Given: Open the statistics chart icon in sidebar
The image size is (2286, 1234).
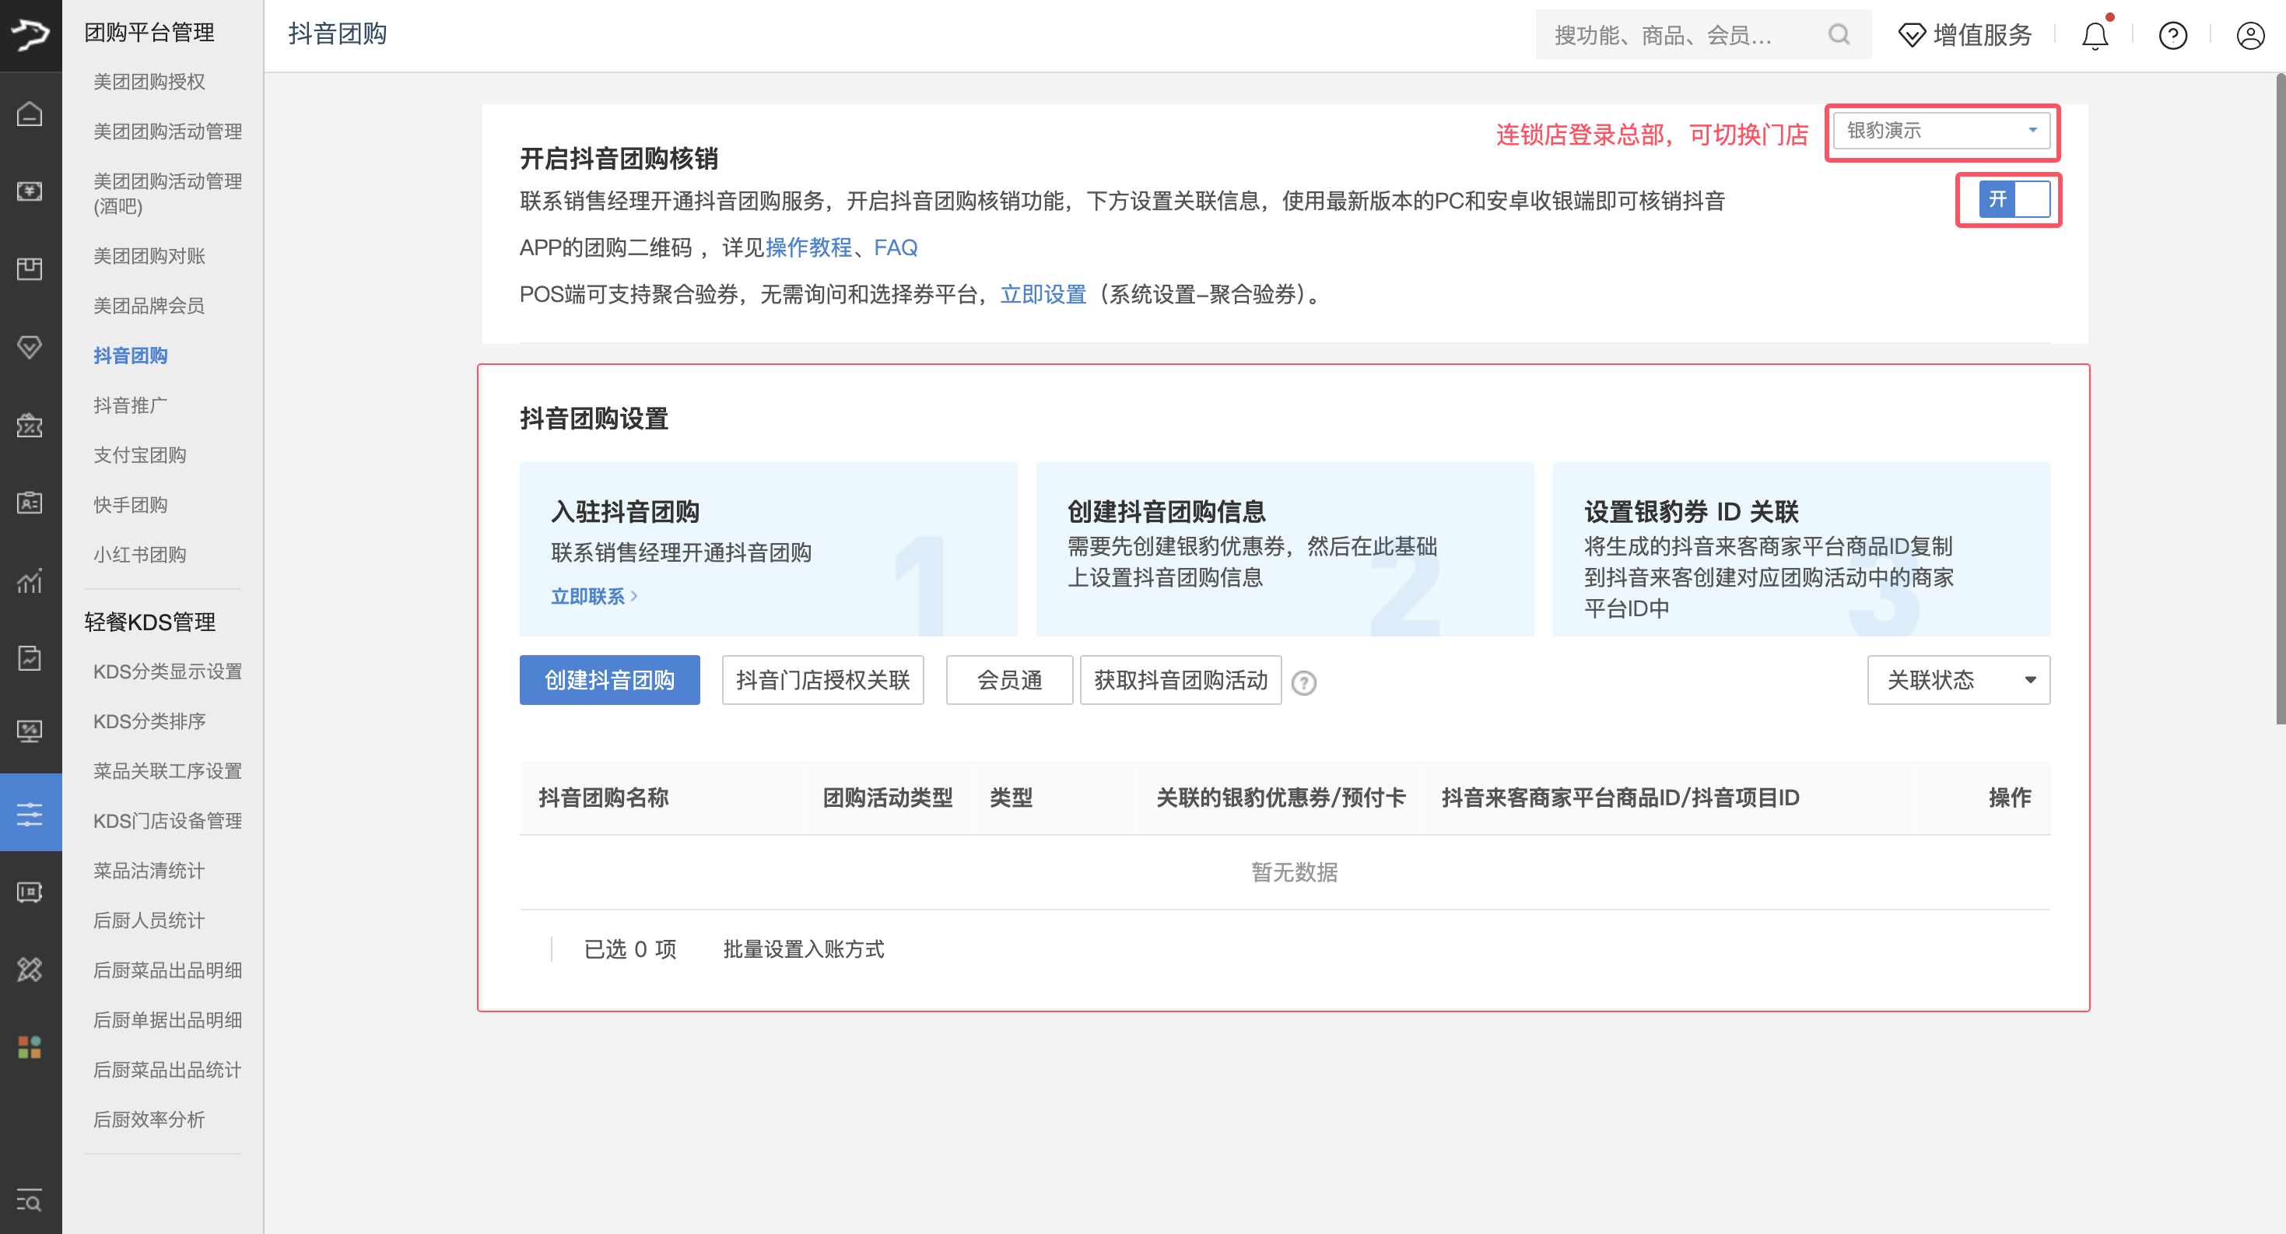Looking at the screenshot, I should point(30,582).
